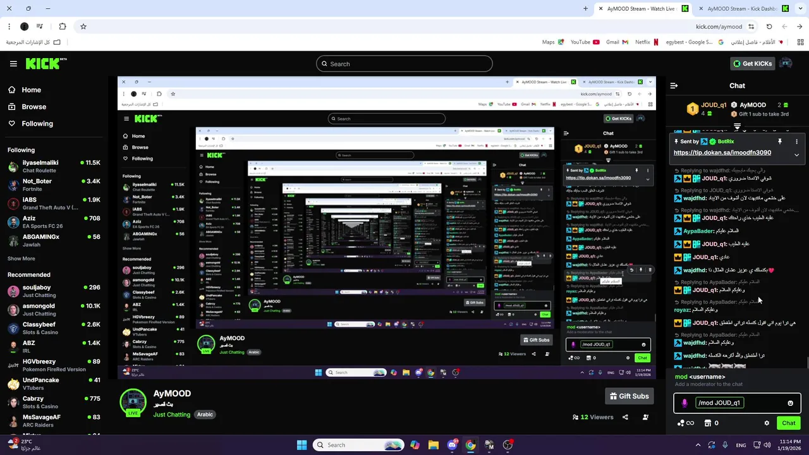
Task: Open asmongold recommended channel
Action: [x=54, y=310]
